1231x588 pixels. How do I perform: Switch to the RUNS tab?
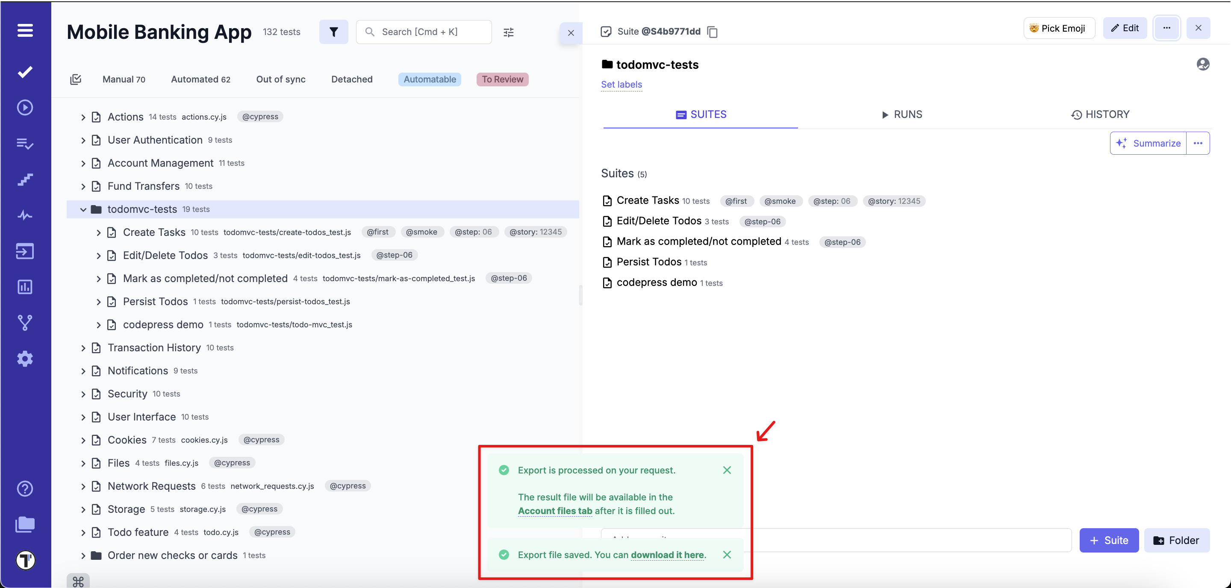902,114
